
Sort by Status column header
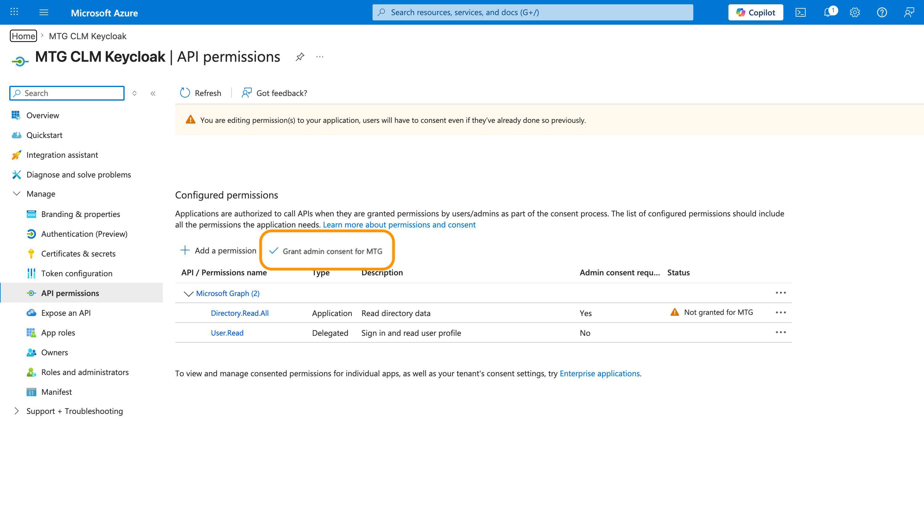pos(678,272)
